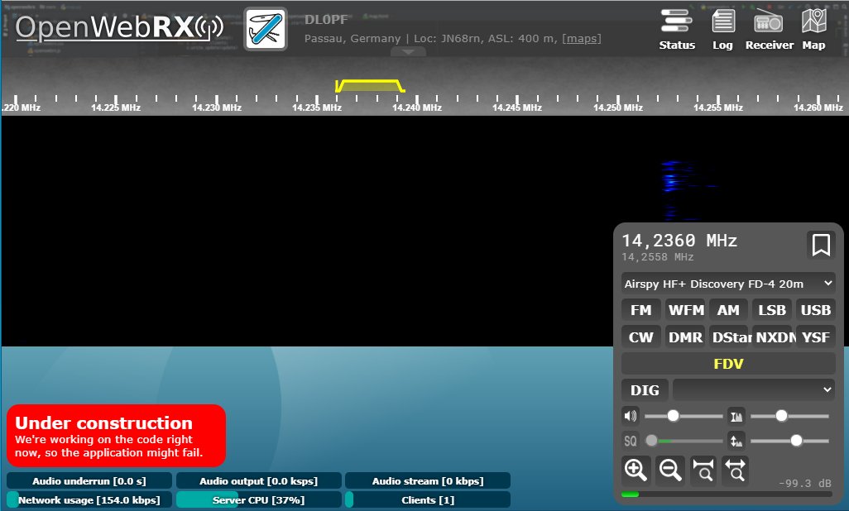This screenshot has height=511, width=849.
Task: Select NXDN digital voice mode
Action: pos(771,337)
